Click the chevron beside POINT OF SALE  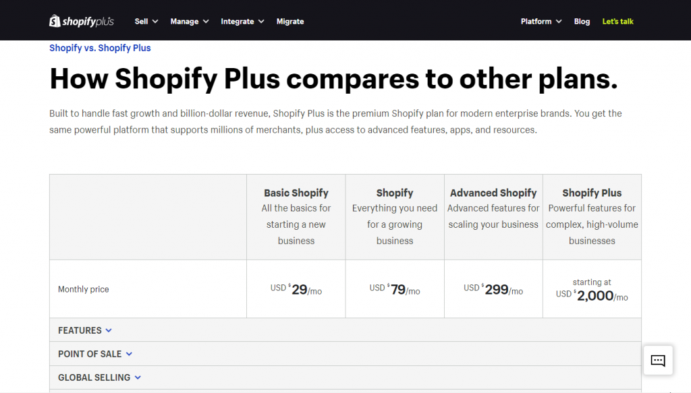click(130, 354)
